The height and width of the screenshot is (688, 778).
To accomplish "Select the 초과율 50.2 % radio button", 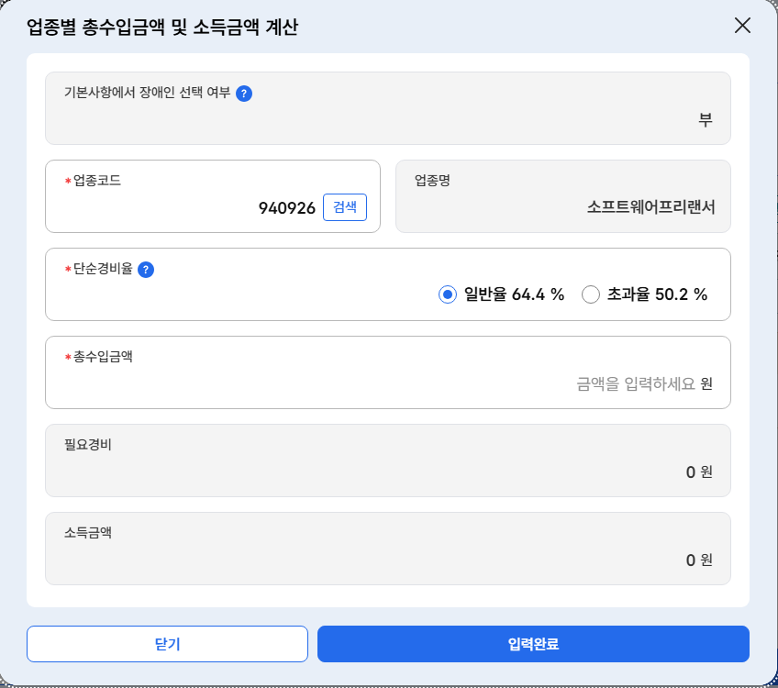I will 591,294.
